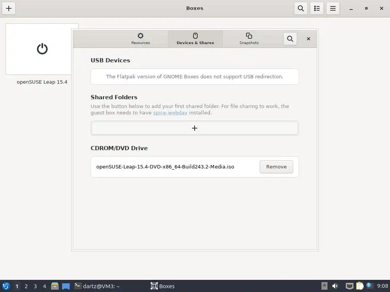Remove the openSUSE ISO from CDROM drive
Image resolution: width=390 pixels, height=292 pixels.
pyautogui.click(x=277, y=167)
